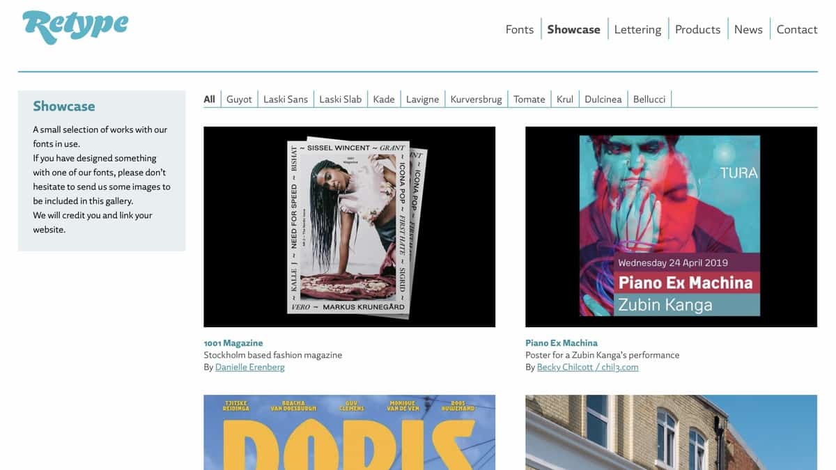
Task: Show Lavigne font works
Action: pyautogui.click(x=423, y=99)
